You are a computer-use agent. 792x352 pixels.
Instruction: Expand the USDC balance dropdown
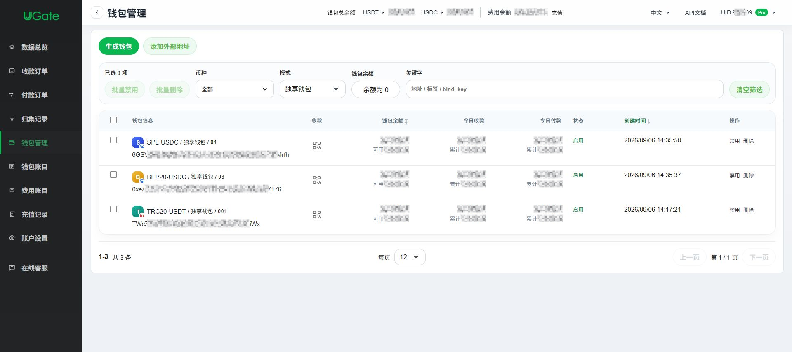pyautogui.click(x=432, y=12)
